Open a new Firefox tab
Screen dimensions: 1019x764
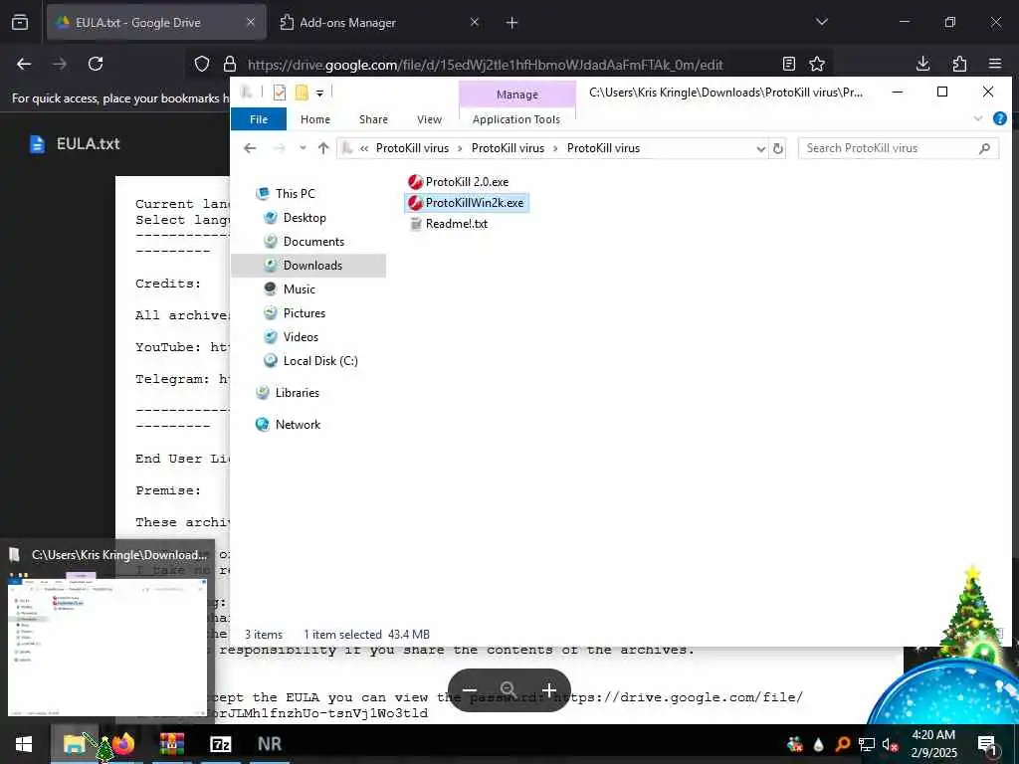(x=511, y=23)
